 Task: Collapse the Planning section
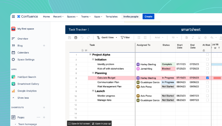click(x=93, y=73)
